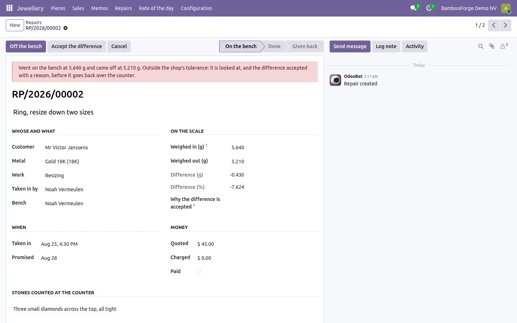Open the Metal field dropdown
Image resolution: width=517 pixels, height=323 pixels.
click(x=102, y=161)
